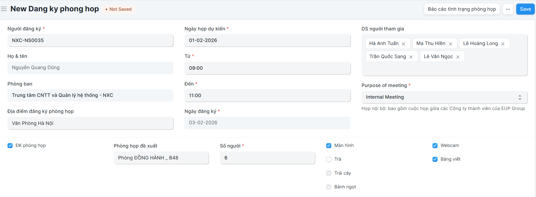Click the Từ start time field
Screen dimensions: 536x197
coord(267,68)
